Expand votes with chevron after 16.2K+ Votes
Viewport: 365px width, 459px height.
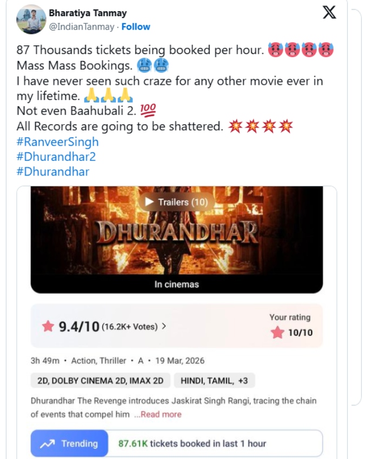pos(164,326)
